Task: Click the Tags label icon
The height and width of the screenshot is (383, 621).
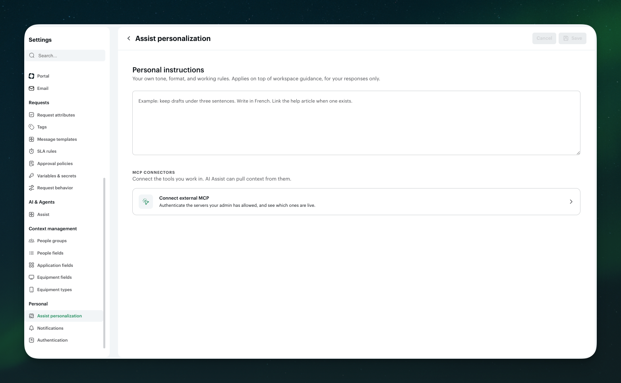Action: (31, 127)
